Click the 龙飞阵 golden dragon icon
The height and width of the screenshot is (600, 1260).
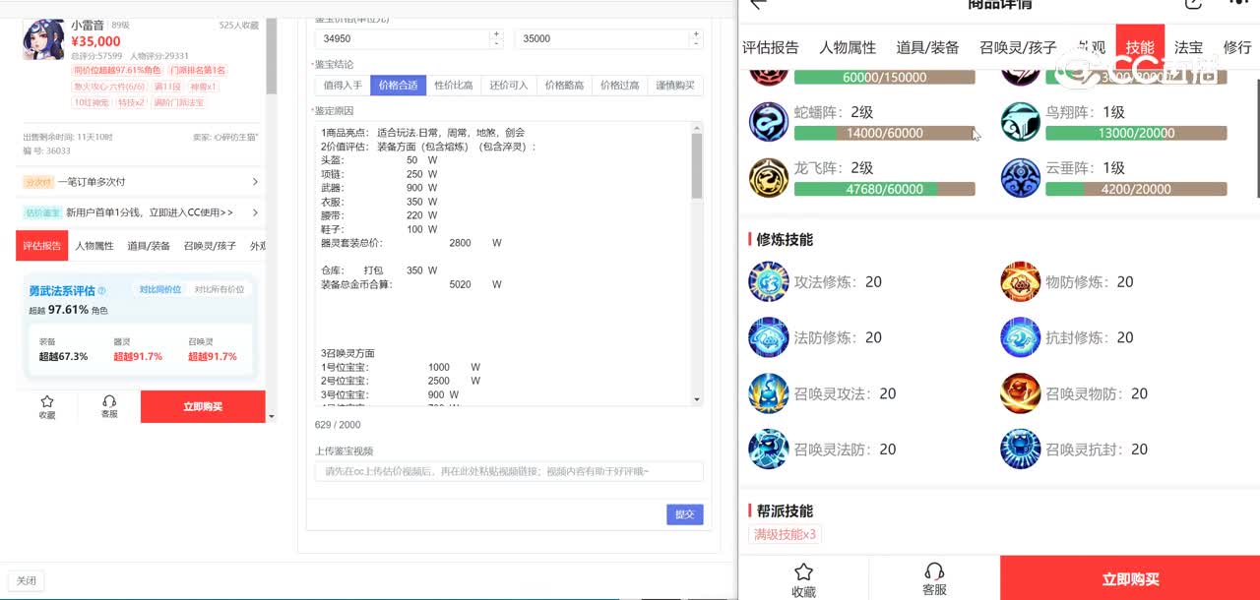[769, 178]
